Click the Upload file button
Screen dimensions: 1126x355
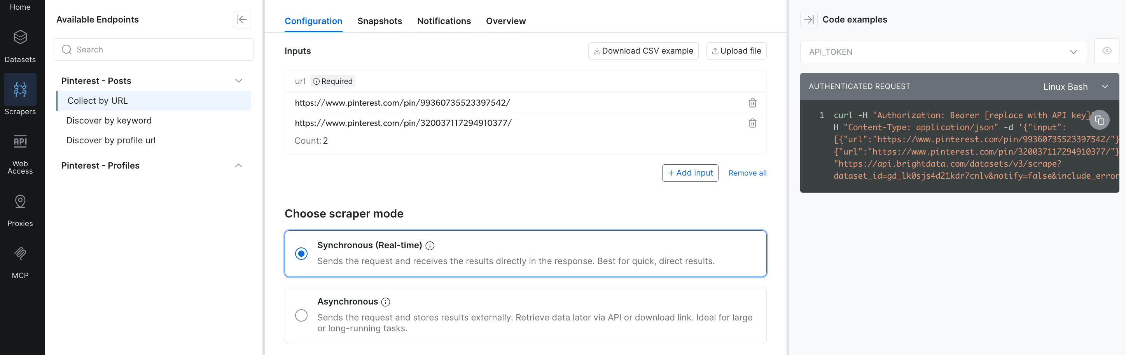736,50
